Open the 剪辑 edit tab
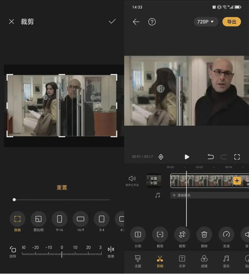Viewport: 249px width, 274px height. click(x=160, y=262)
